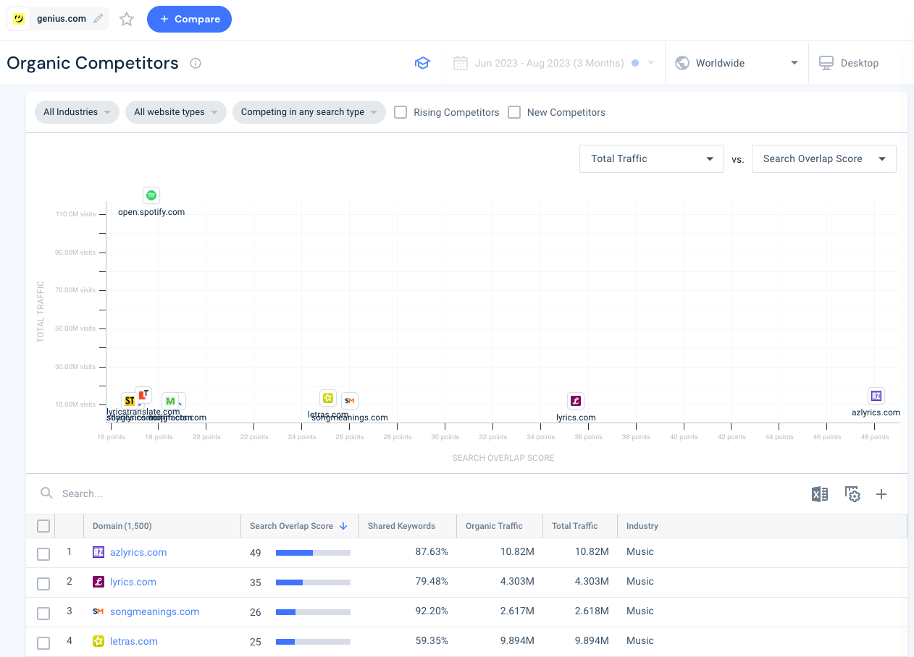
Task: Open the table column settings icon
Action: [x=852, y=494]
